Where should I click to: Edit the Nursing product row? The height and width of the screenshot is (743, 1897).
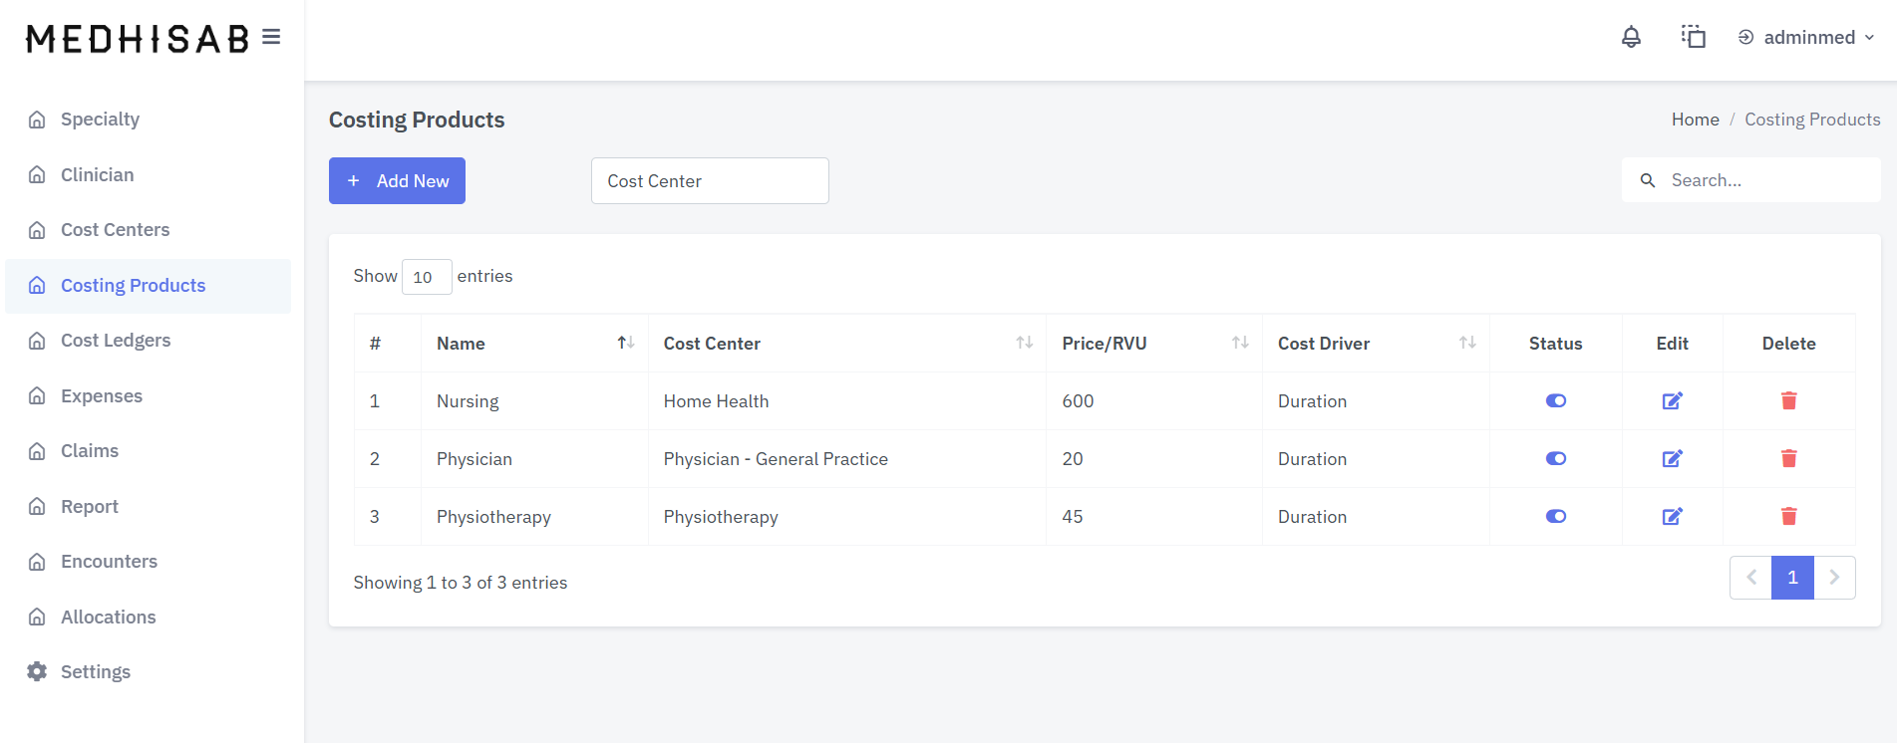(1672, 401)
